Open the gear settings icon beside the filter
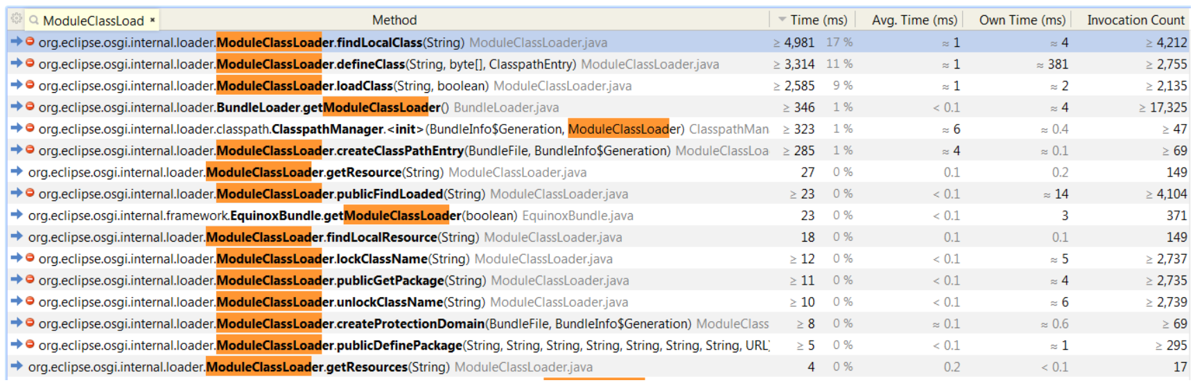Image resolution: width=1204 pixels, height=385 pixels. (16, 19)
